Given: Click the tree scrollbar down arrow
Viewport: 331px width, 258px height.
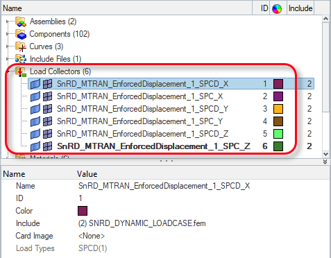Looking at the screenshot, I should tap(325, 154).
